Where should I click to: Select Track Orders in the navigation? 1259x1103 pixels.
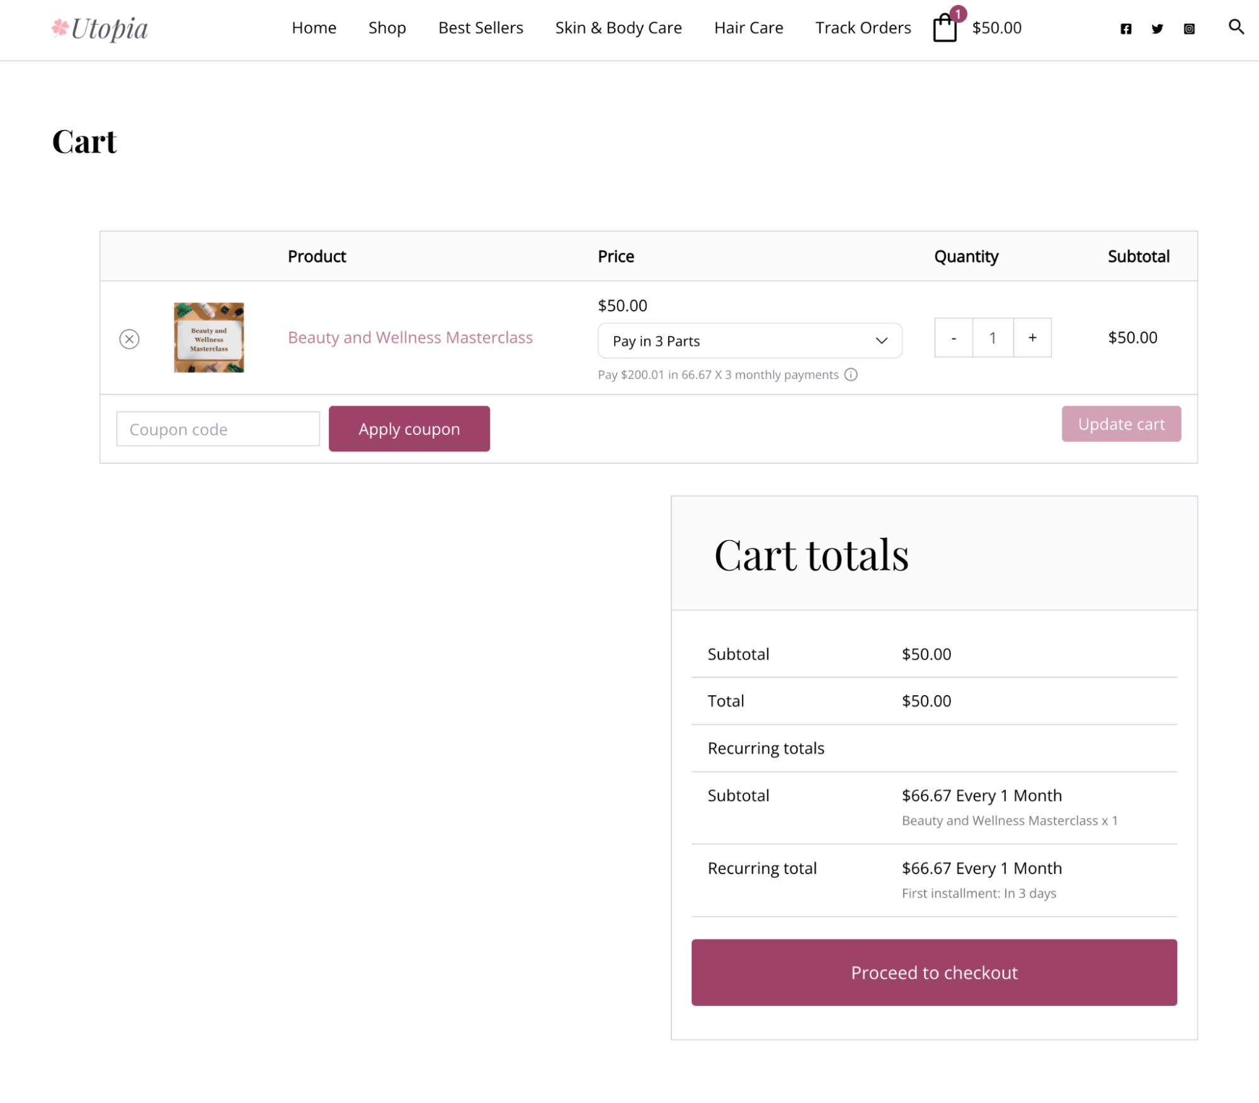click(863, 28)
